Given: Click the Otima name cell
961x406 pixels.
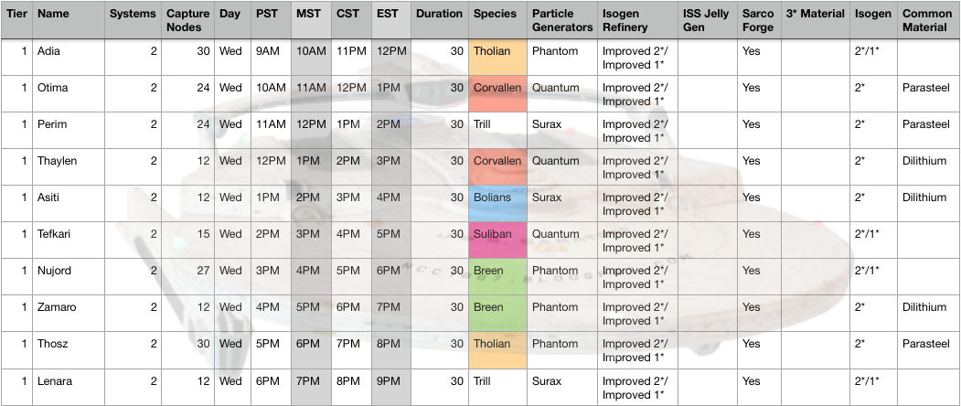Looking at the screenshot, I should [x=51, y=88].
